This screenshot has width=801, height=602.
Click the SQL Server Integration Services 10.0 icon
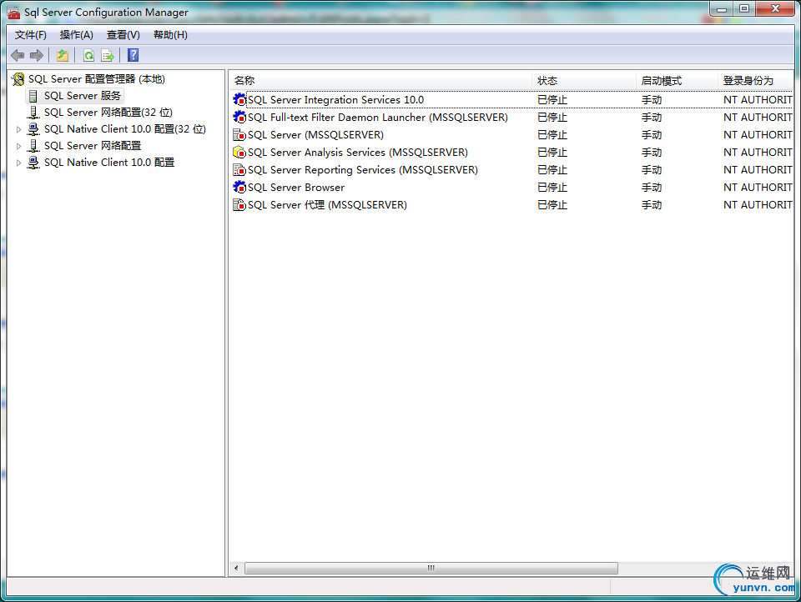(x=239, y=99)
